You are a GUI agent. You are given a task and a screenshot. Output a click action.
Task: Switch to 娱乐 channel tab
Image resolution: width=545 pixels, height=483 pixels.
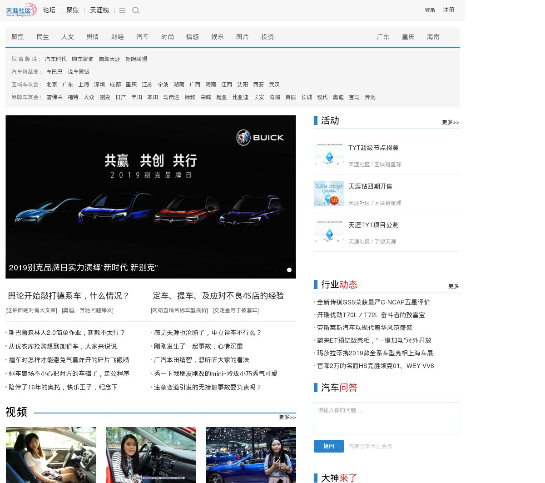pyautogui.click(x=218, y=37)
